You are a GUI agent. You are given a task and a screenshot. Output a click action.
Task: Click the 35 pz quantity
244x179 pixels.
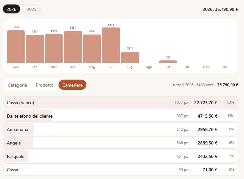(x=183, y=170)
